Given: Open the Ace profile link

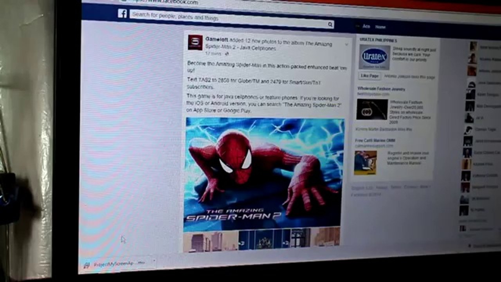Looking at the screenshot, I should point(366,26).
